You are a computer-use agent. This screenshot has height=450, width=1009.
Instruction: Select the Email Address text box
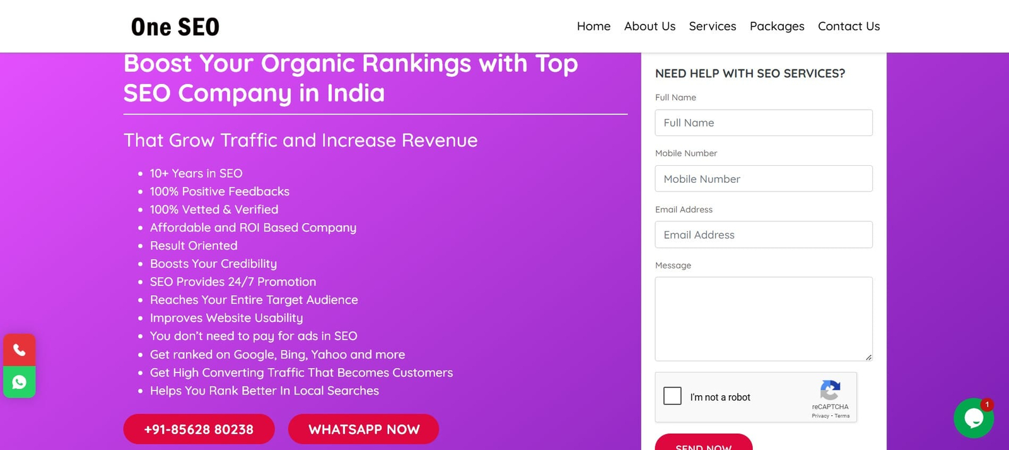click(x=763, y=234)
